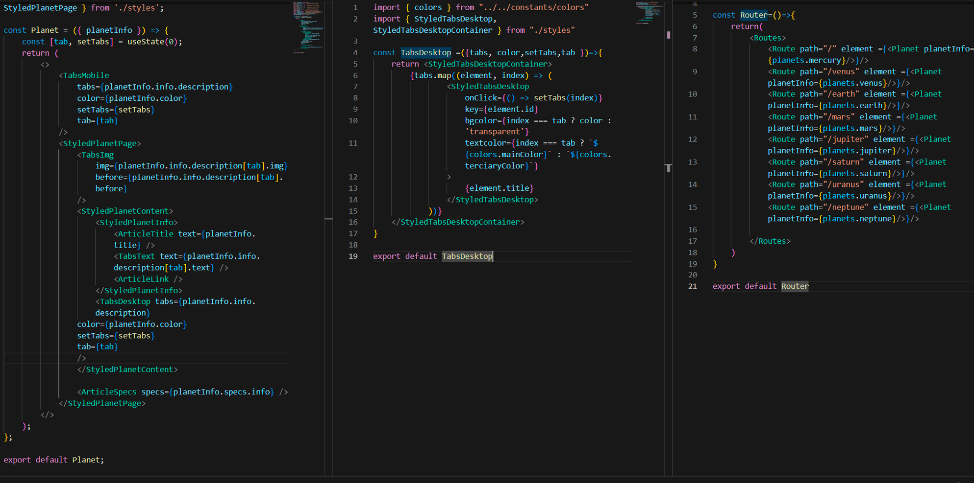The height and width of the screenshot is (483, 974).
Task: Click 'onClick' attribute in middle editor
Action: pos(481,98)
